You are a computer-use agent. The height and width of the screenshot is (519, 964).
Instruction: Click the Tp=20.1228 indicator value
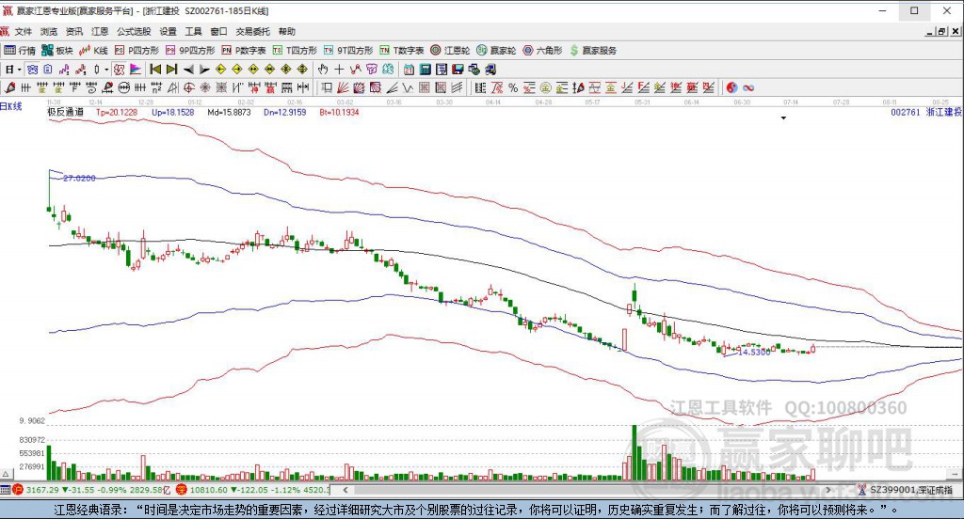(117, 113)
